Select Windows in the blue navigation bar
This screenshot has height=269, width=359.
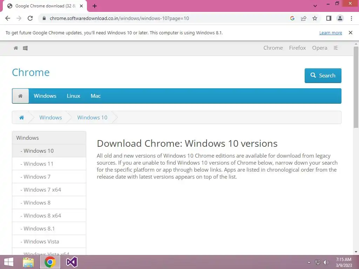[x=45, y=96]
